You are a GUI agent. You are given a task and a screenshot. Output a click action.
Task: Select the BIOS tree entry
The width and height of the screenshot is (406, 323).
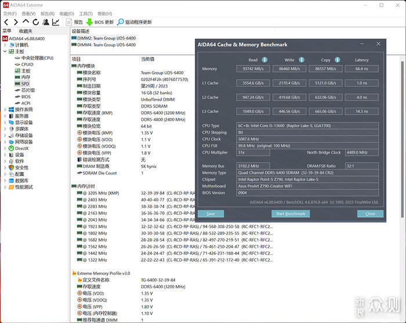(23, 97)
